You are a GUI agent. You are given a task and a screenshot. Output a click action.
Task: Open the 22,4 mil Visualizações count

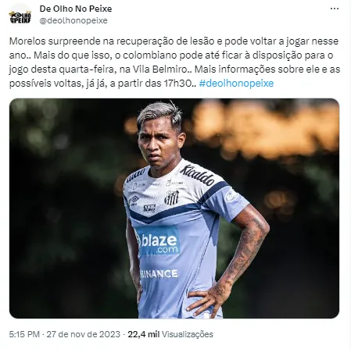170,334
